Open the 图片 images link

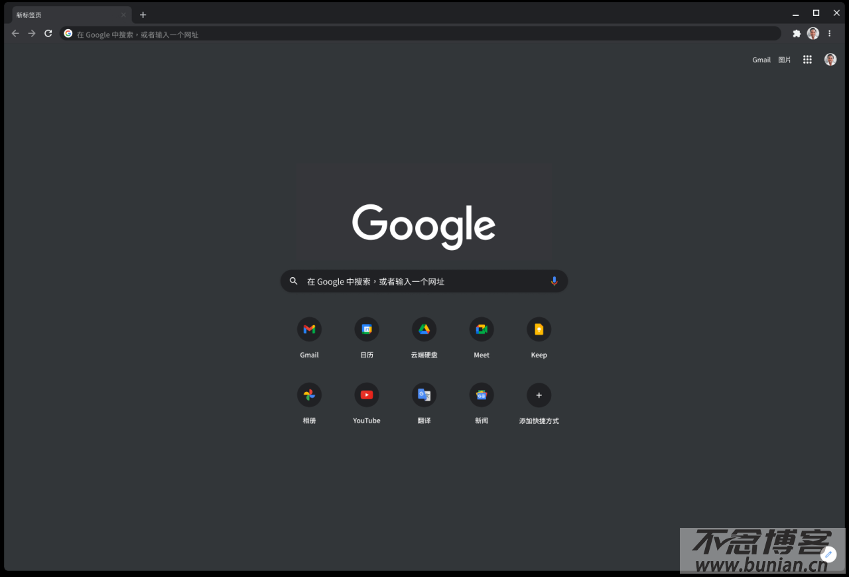pos(785,60)
